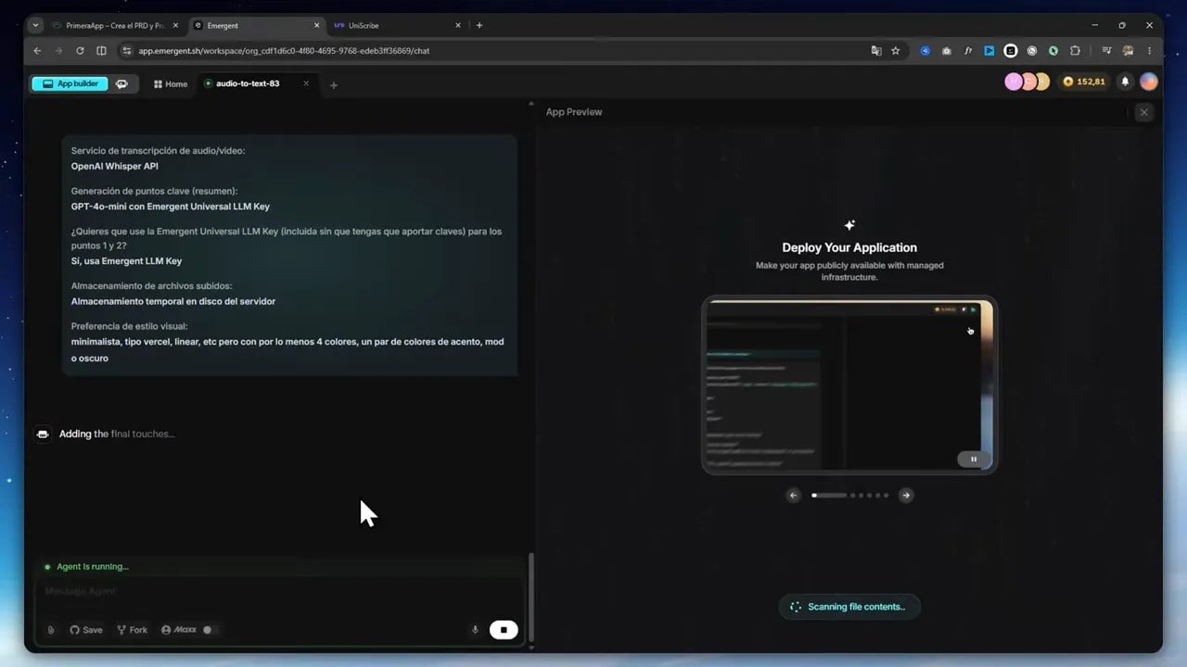
Task: Select the App builder mode button
Action: 70,83
